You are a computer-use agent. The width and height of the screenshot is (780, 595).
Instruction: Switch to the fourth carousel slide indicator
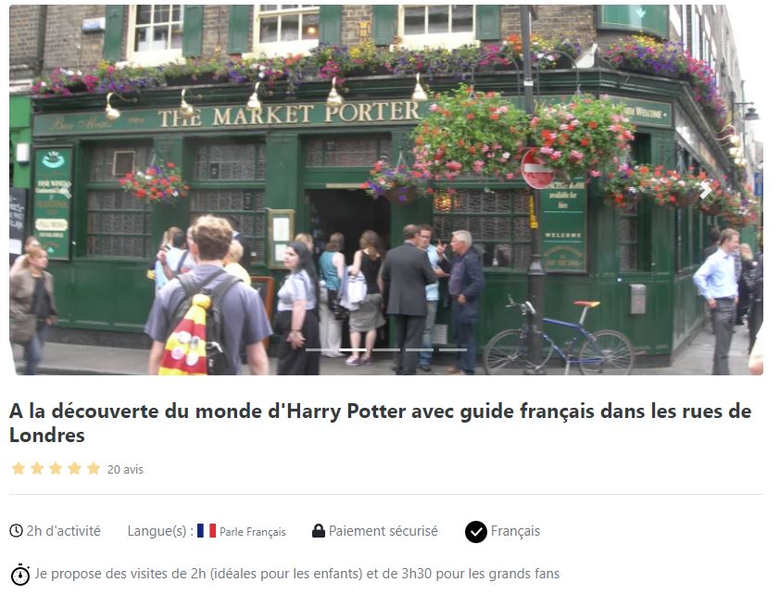pos(420,350)
